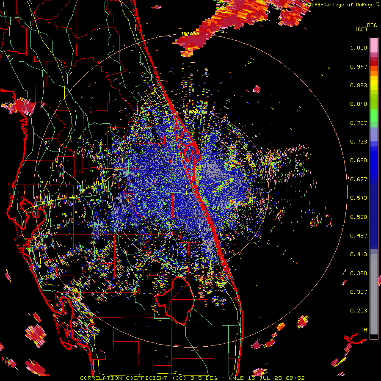The image size is (381, 381).
Task: Pick the green segment of the color bar
Action: 374,116
